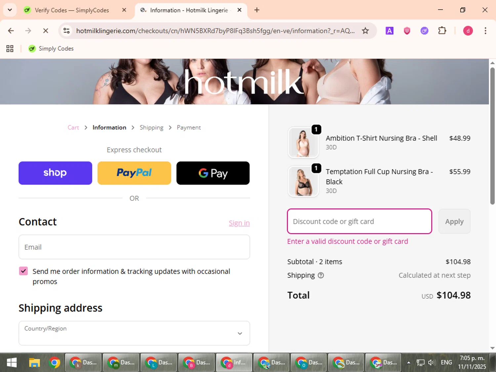Open the network tray icon
This screenshot has width=496, height=372.
coord(420,363)
